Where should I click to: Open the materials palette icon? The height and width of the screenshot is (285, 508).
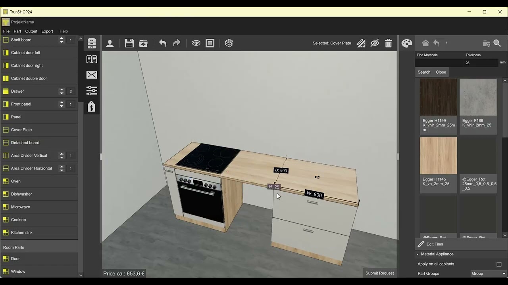[x=407, y=43]
